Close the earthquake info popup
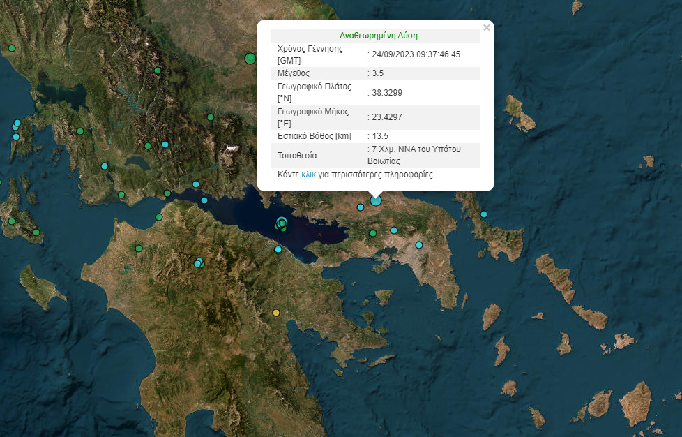Viewport: 682px width, 437px height. 487,28
